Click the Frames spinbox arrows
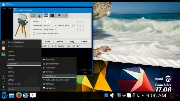The height and width of the screenshot is (101, 180). point(49,21)
